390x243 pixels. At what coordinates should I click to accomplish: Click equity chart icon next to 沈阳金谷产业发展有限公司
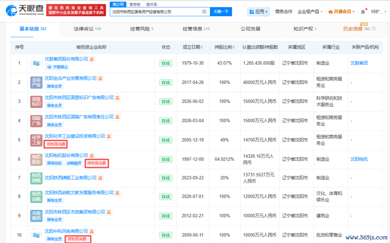click(100, 78)
